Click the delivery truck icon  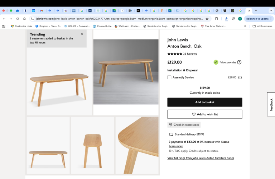[x=171, y=135]
